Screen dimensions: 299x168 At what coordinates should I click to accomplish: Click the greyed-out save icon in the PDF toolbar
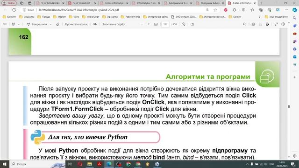click(261, 24)
